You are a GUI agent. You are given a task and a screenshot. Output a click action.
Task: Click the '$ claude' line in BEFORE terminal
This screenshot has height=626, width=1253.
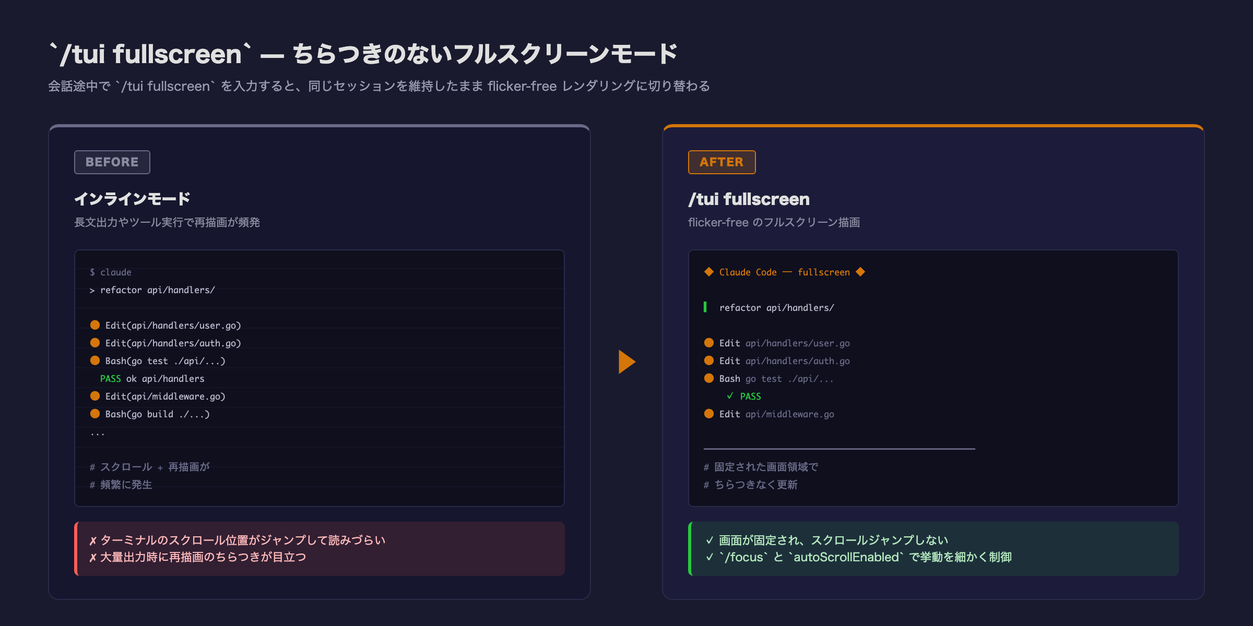coord(111,272)
